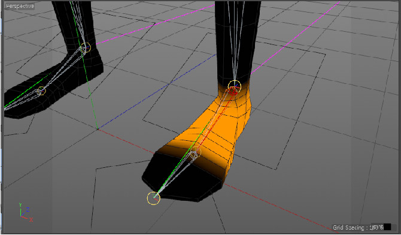Select the right foot ankle joint circle
Screen dimensions: 401x235
(234, 86)
